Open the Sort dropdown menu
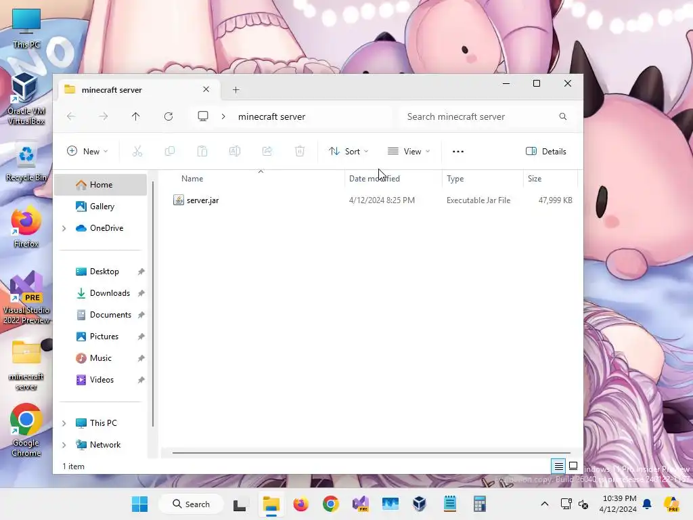The height and width of the screenshot is (520, 693). click(x=349, y=151)
